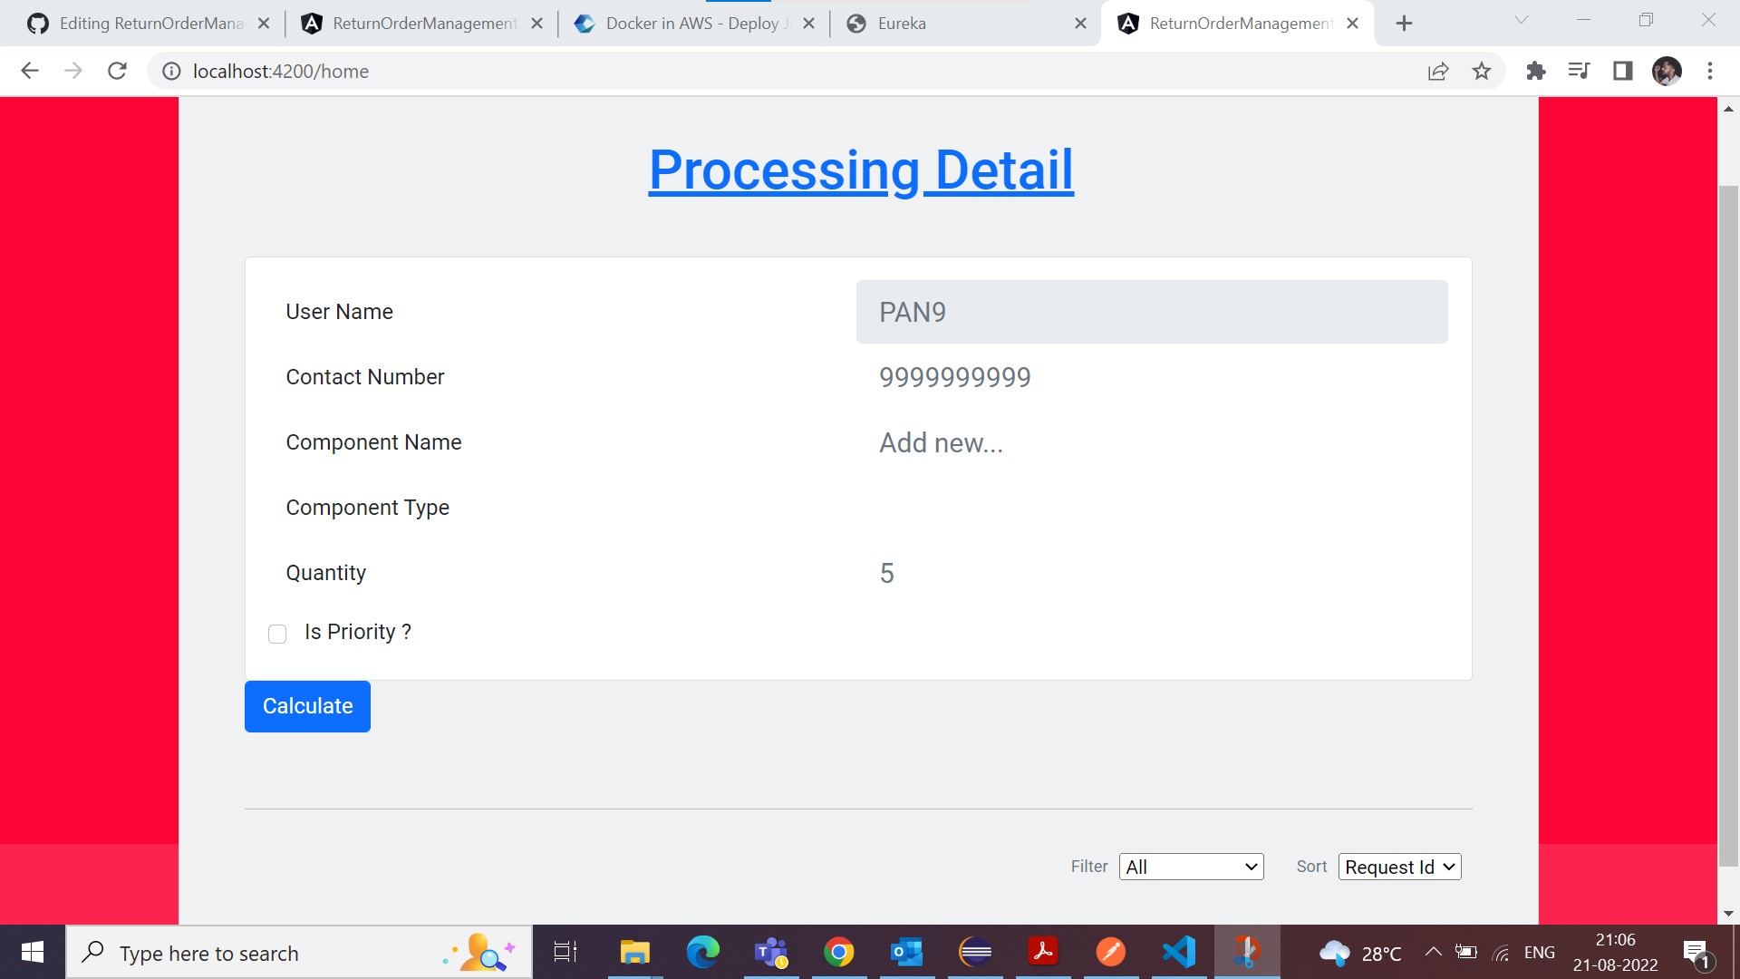This screenshot has width=1740, height=979.
Task: Open Microsoft Teams from the taskbar
Action: tap(771, 952)
